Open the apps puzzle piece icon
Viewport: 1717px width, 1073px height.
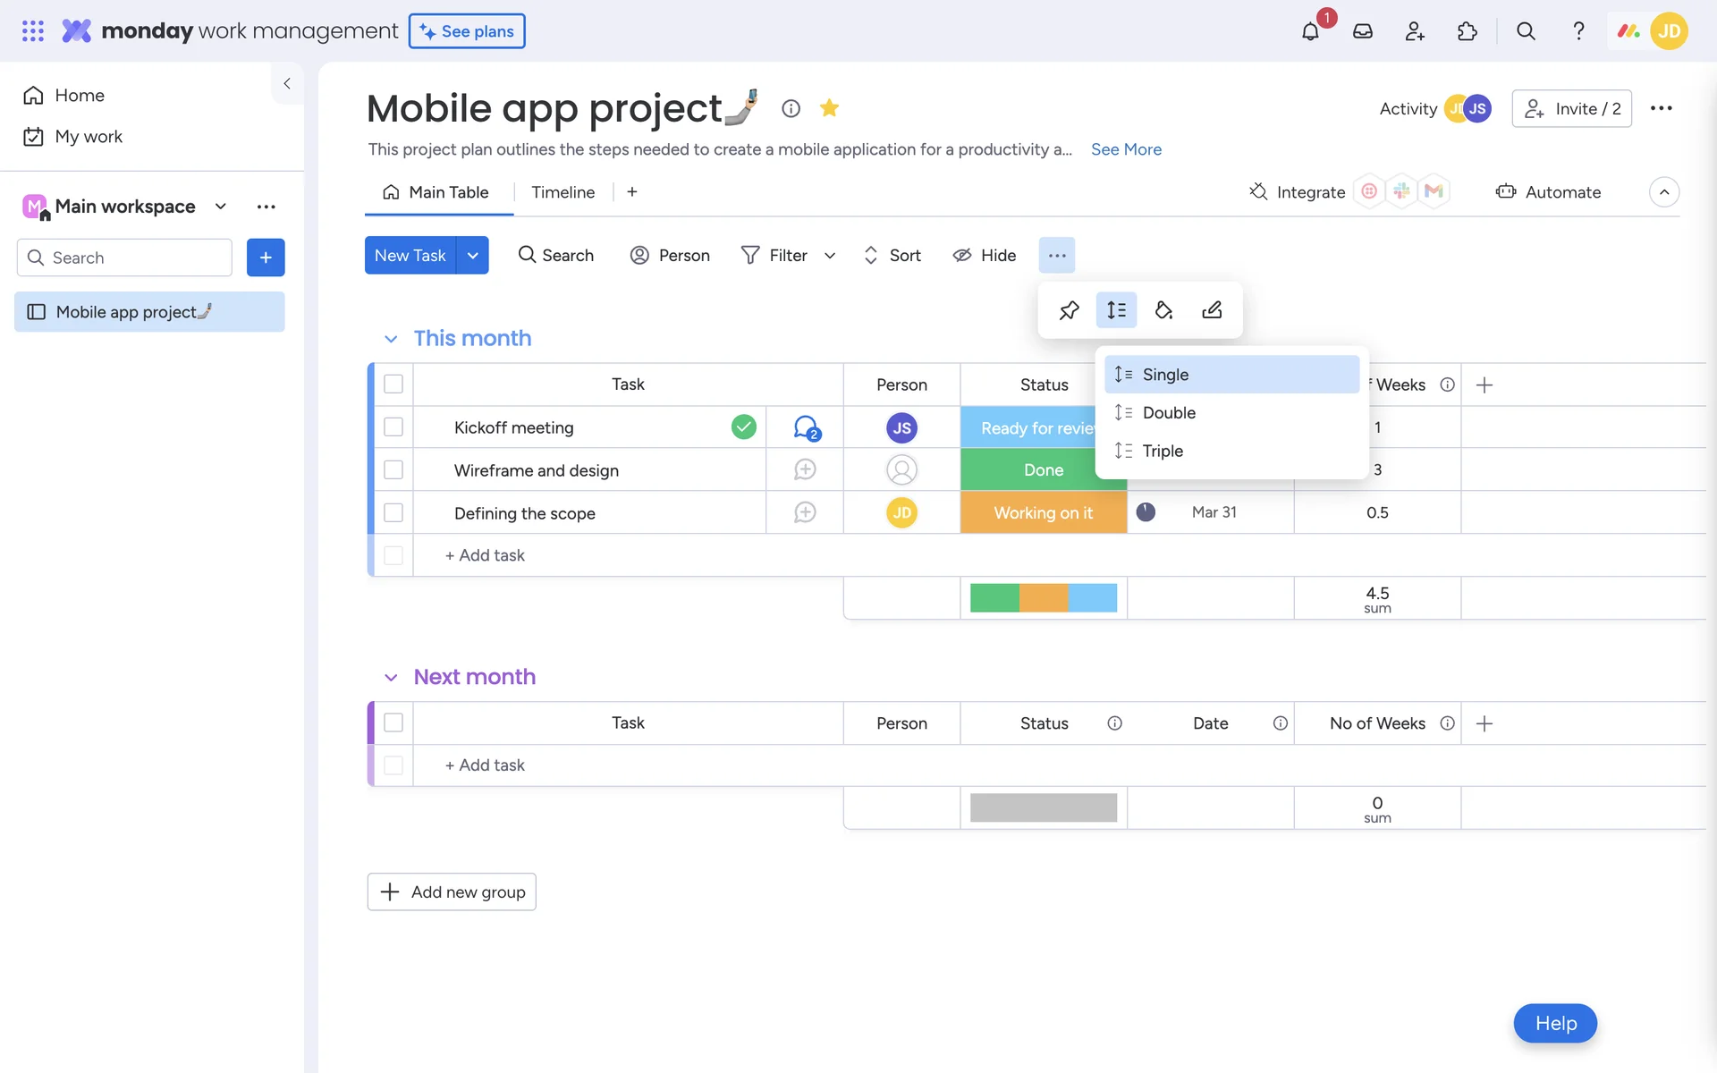1467,31
